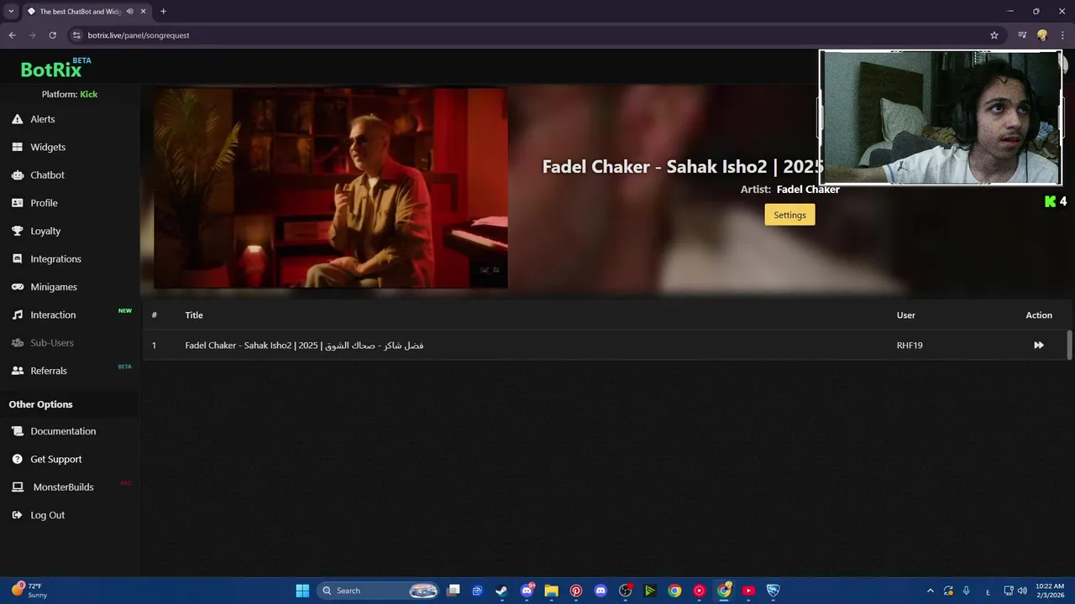The height and width of the screenshot is (604, 1075).
Task: Click the Title column header
Action: (194, 315)
